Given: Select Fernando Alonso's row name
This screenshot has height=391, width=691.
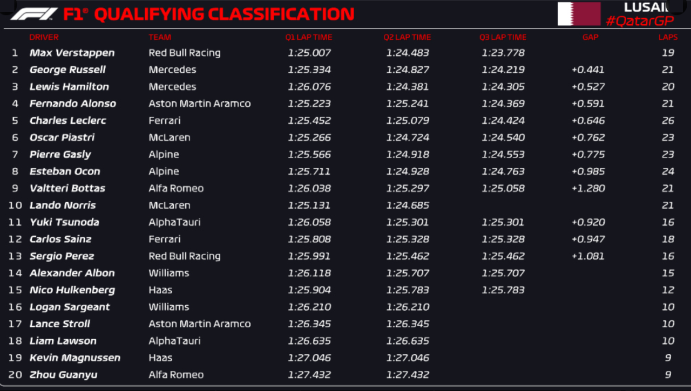Looking at the screenshot, I should (72, 104).
